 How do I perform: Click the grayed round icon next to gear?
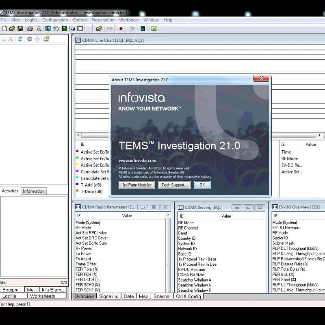[x=37, y=39]
